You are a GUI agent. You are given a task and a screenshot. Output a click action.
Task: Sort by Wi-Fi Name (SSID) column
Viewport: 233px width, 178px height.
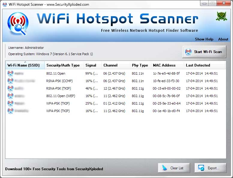coord(25,65)
